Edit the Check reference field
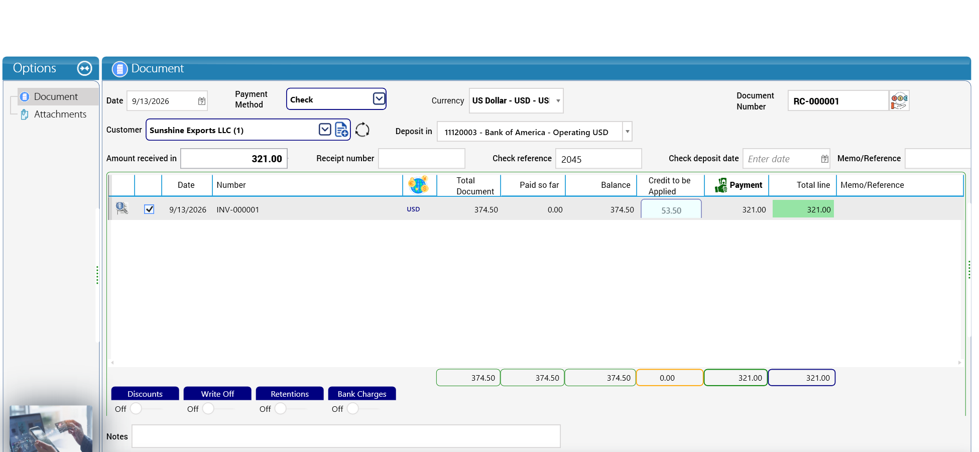Image resolution: width=979 pixels, height=452 pixels. tap(598, 159)
